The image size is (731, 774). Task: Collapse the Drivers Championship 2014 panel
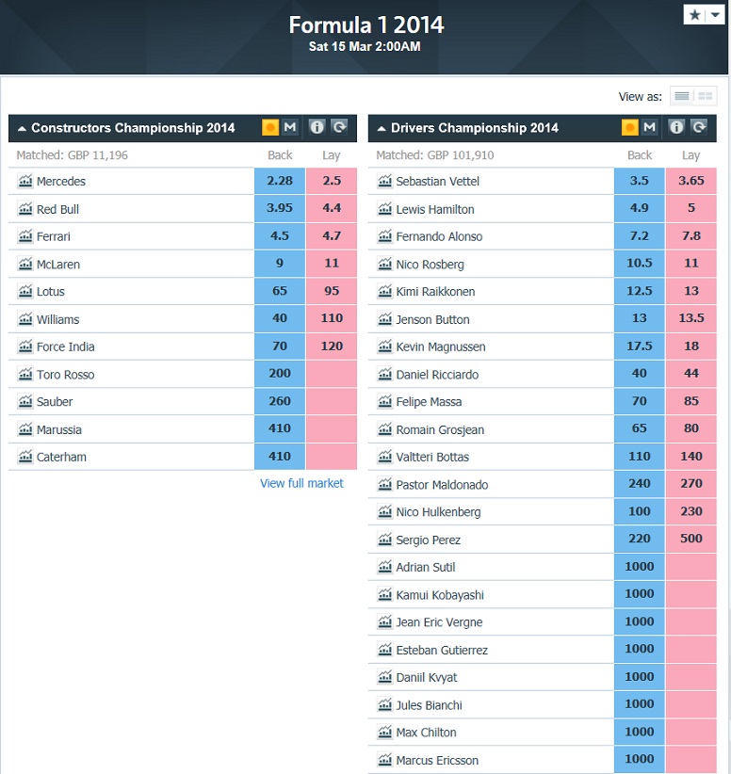pos(382,128)
